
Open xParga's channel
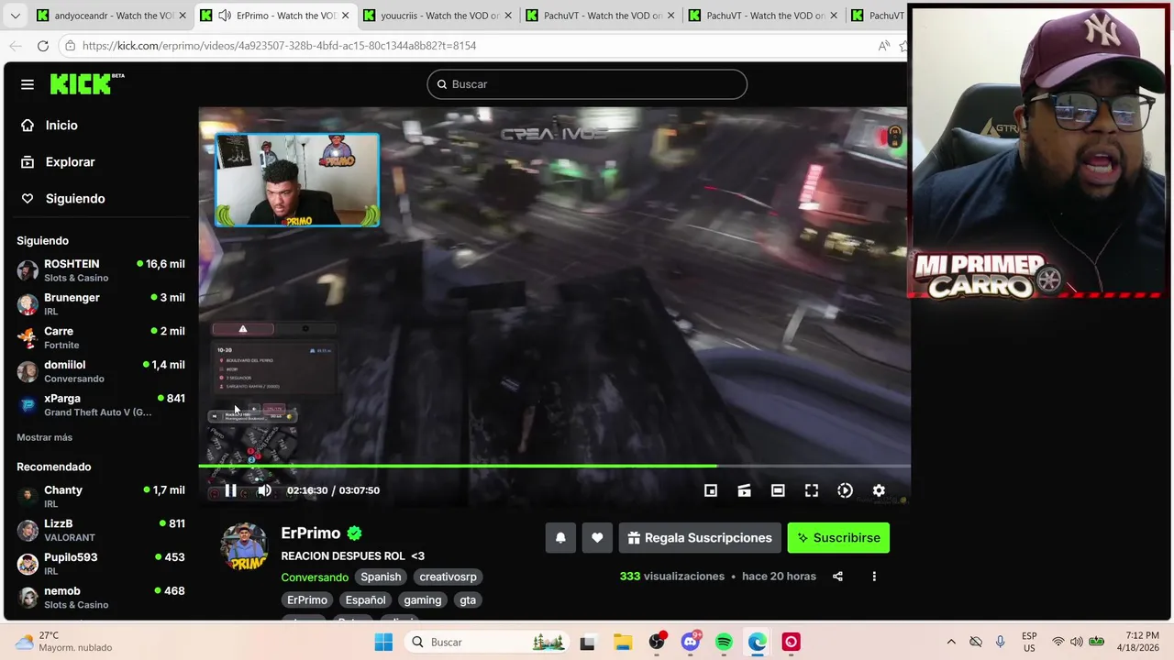(x=101, y=405)
